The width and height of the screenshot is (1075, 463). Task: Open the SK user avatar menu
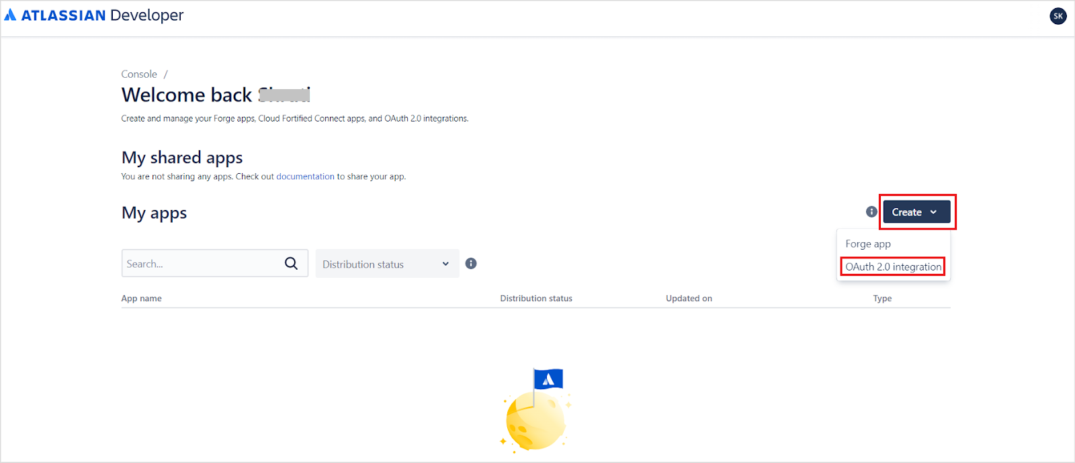1058,16
